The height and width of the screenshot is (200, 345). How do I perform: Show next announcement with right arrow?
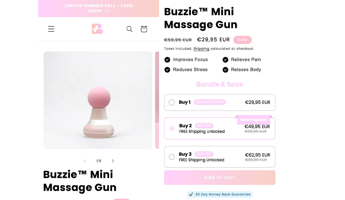147,8
